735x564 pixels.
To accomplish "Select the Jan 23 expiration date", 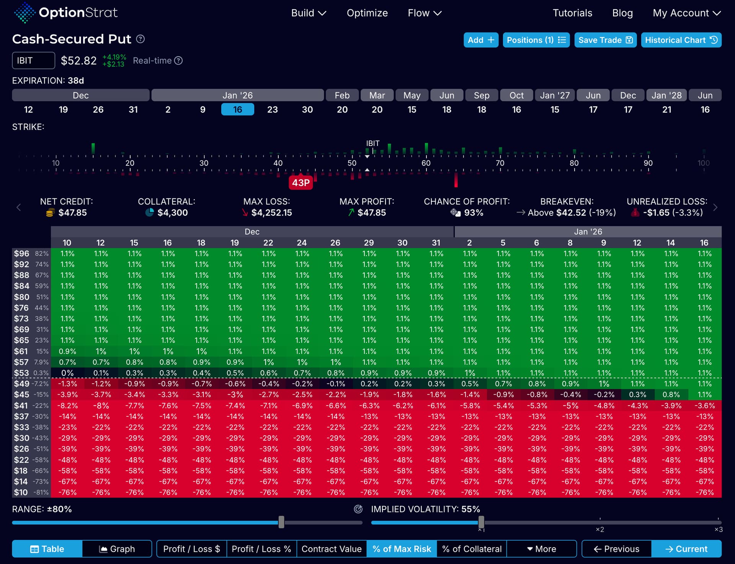I will coord(272,110).
